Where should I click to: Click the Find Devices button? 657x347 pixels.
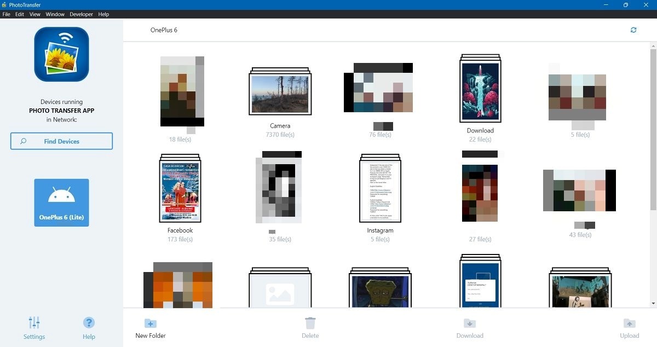[x=61, y=141]
